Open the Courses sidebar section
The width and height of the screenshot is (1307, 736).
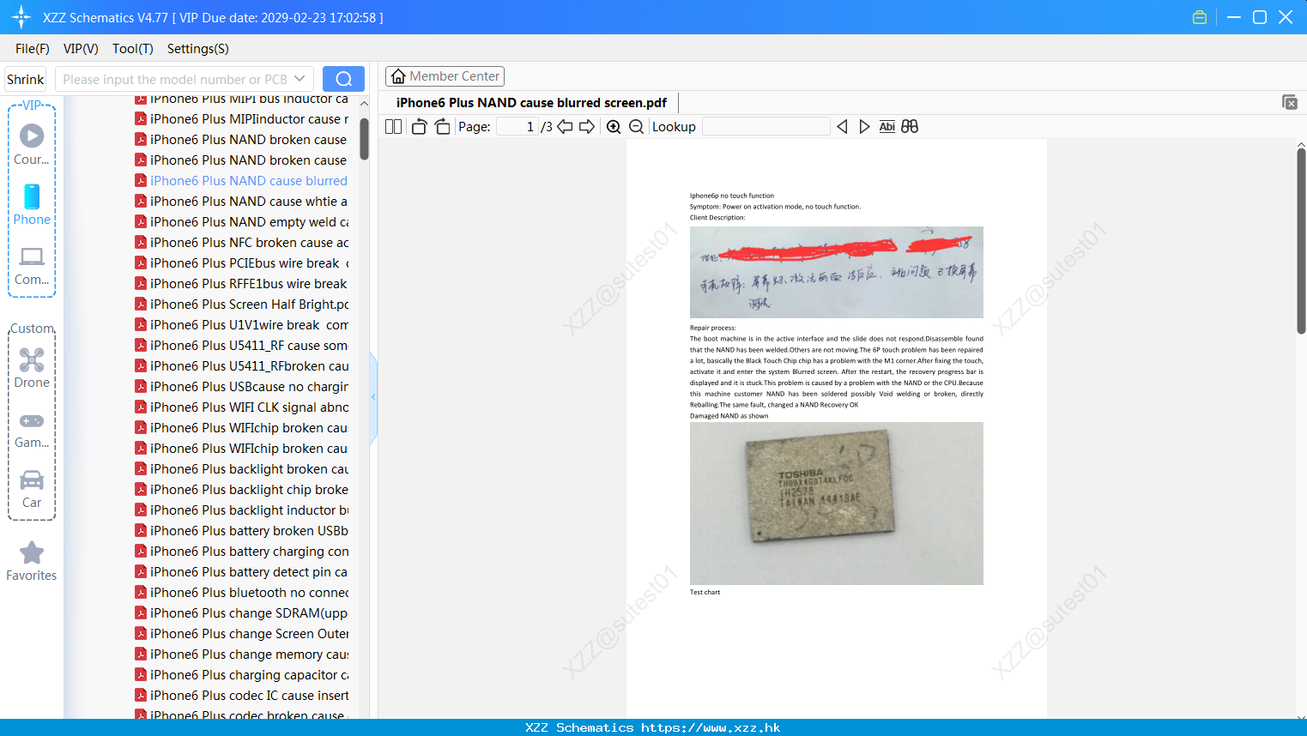tap(32, 144)
